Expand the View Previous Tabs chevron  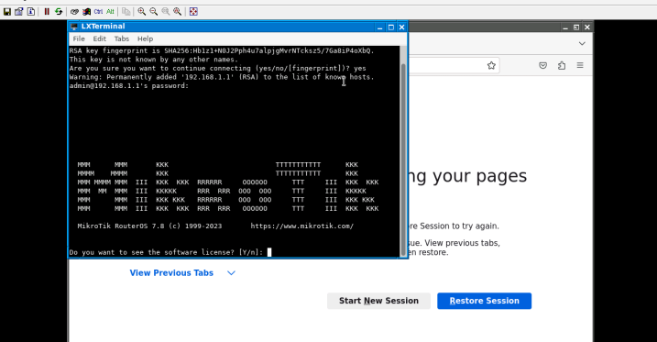click(x=231, y=273)
